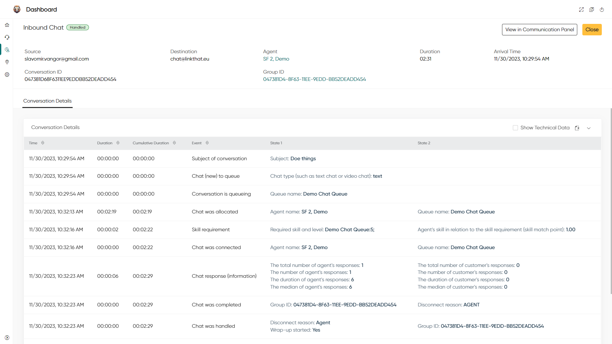612x344 pixels.
Task: Select the Conversation Details tab
Action: click(x=47, y=101)
